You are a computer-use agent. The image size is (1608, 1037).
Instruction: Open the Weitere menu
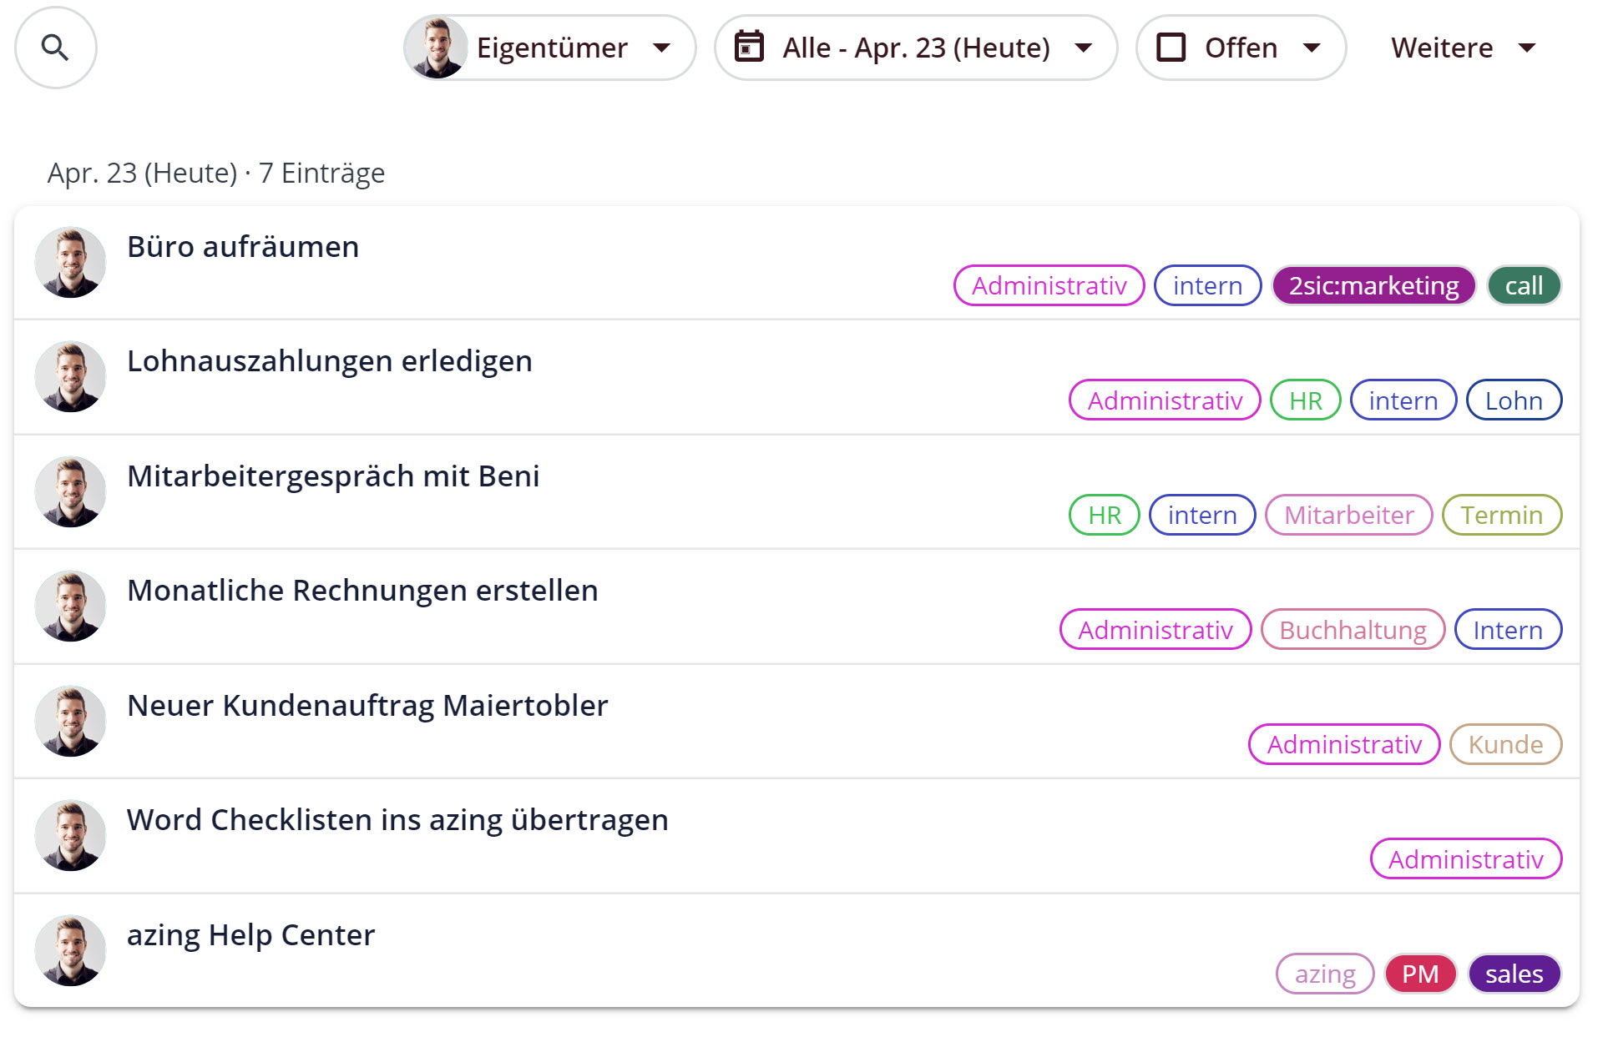[x=1463, y=48]
